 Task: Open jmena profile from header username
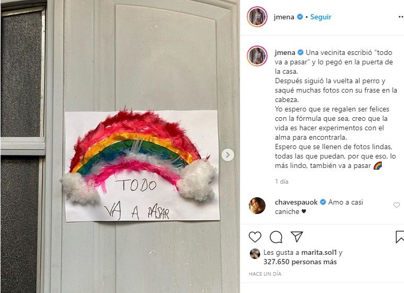284,17
